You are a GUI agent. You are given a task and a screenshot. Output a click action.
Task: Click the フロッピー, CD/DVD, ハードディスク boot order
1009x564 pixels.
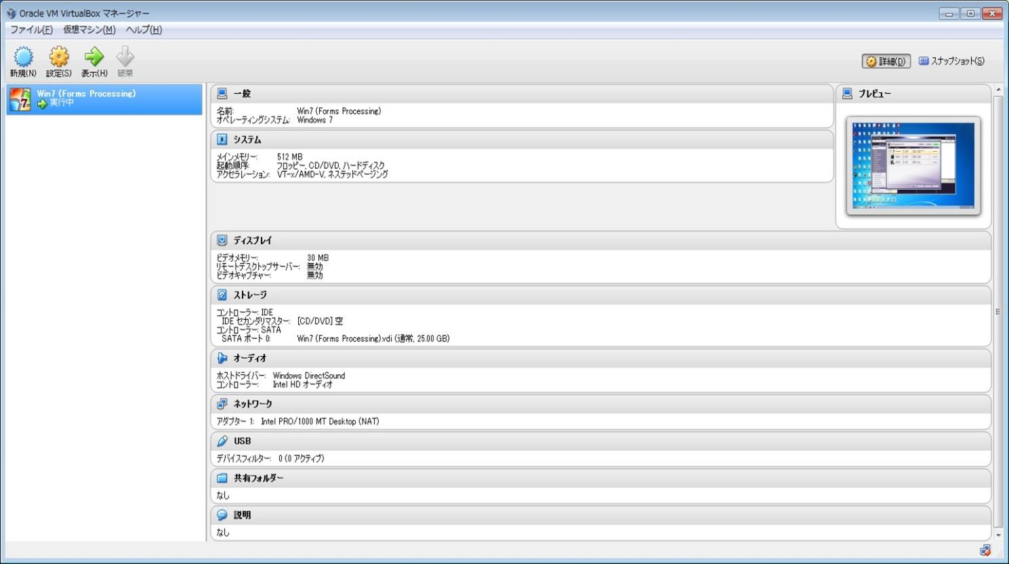point(331,165)
